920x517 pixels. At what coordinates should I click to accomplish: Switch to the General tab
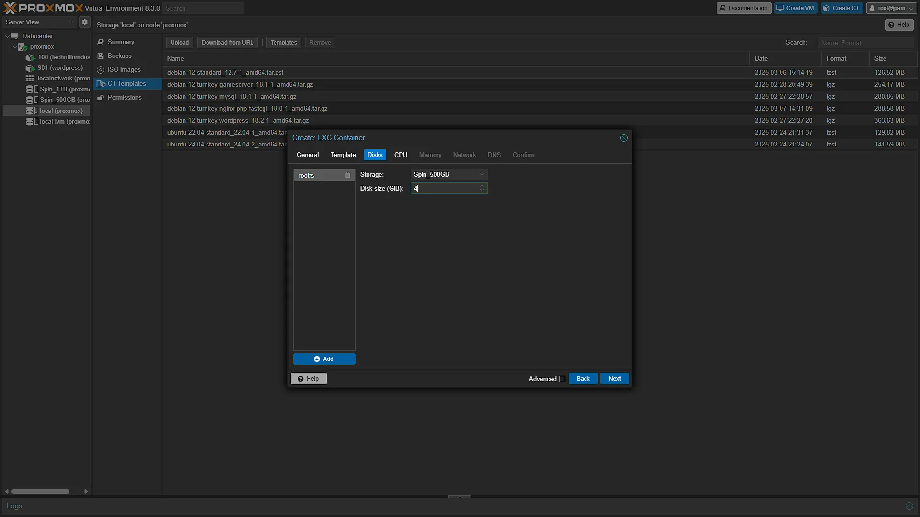pyautogui.click(x=308, y=155)
